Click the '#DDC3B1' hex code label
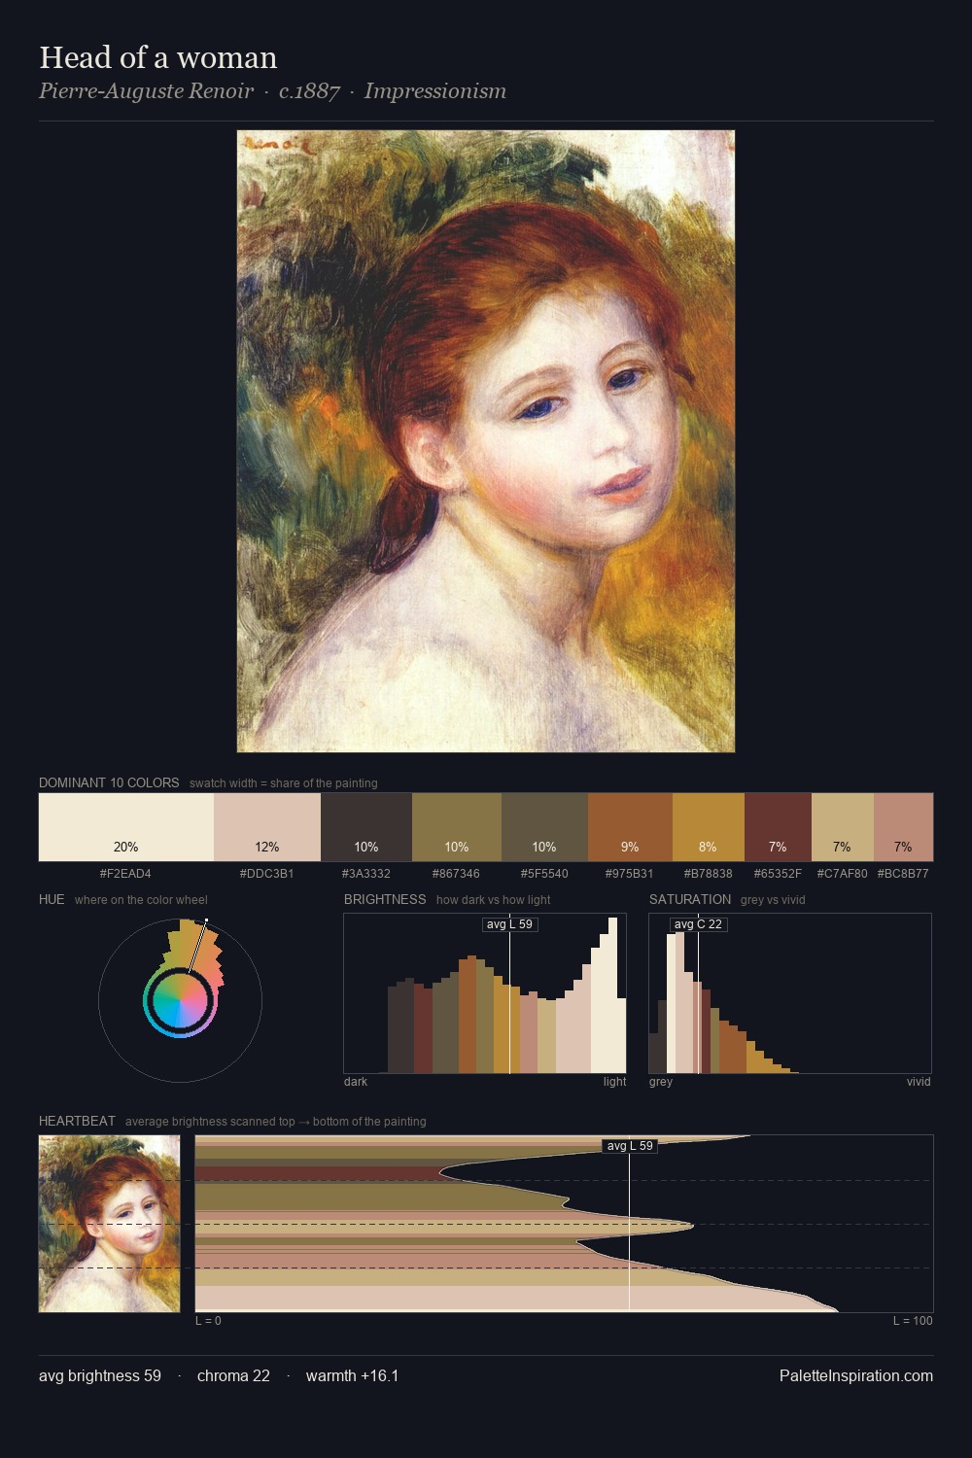 click(267, 874)
